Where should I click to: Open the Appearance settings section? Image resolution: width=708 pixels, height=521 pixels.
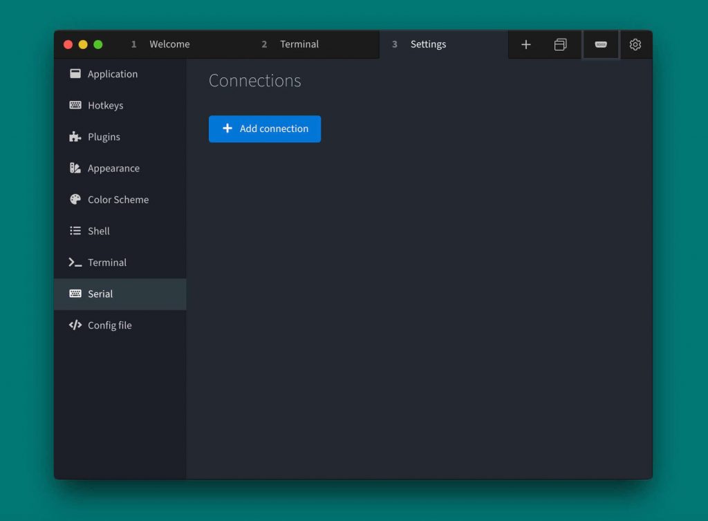tap(113, 169)
